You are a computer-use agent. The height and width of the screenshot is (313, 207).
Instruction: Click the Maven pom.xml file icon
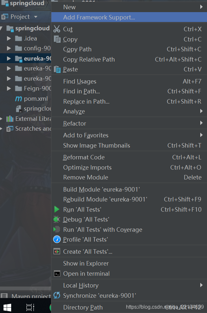click(18, 98)
